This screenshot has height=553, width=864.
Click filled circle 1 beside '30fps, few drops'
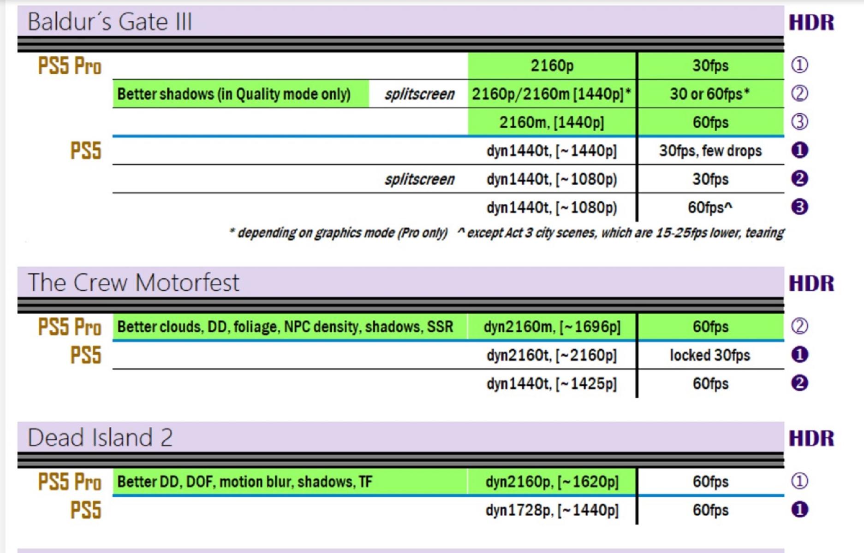coord(799,150)
